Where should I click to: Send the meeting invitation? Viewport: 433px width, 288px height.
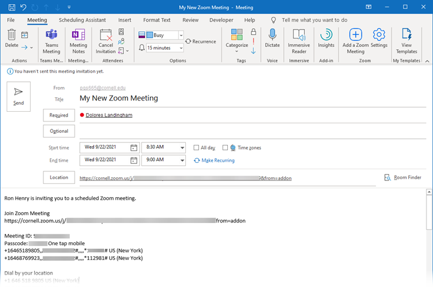tap(19, 96)
